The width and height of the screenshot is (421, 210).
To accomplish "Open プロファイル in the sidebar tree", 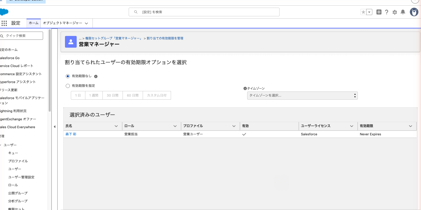I will (18, 161).
